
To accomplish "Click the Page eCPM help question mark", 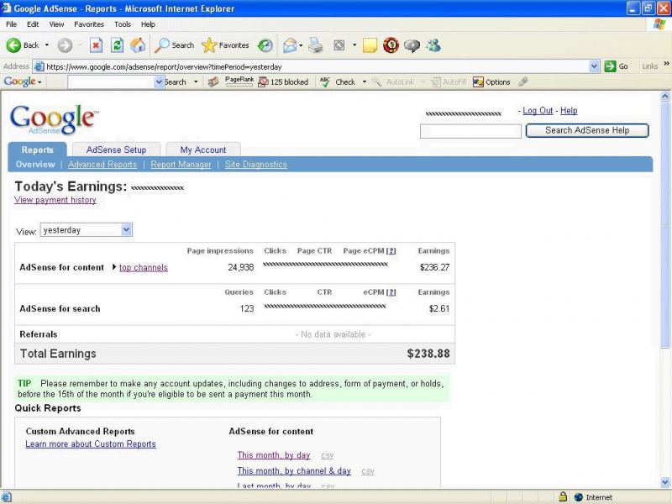I will 391,250.
